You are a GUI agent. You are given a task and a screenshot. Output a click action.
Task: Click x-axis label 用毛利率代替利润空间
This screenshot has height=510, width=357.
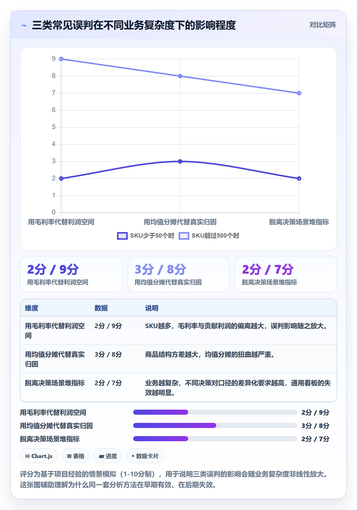pyautogui.click(x=61, y=222)
